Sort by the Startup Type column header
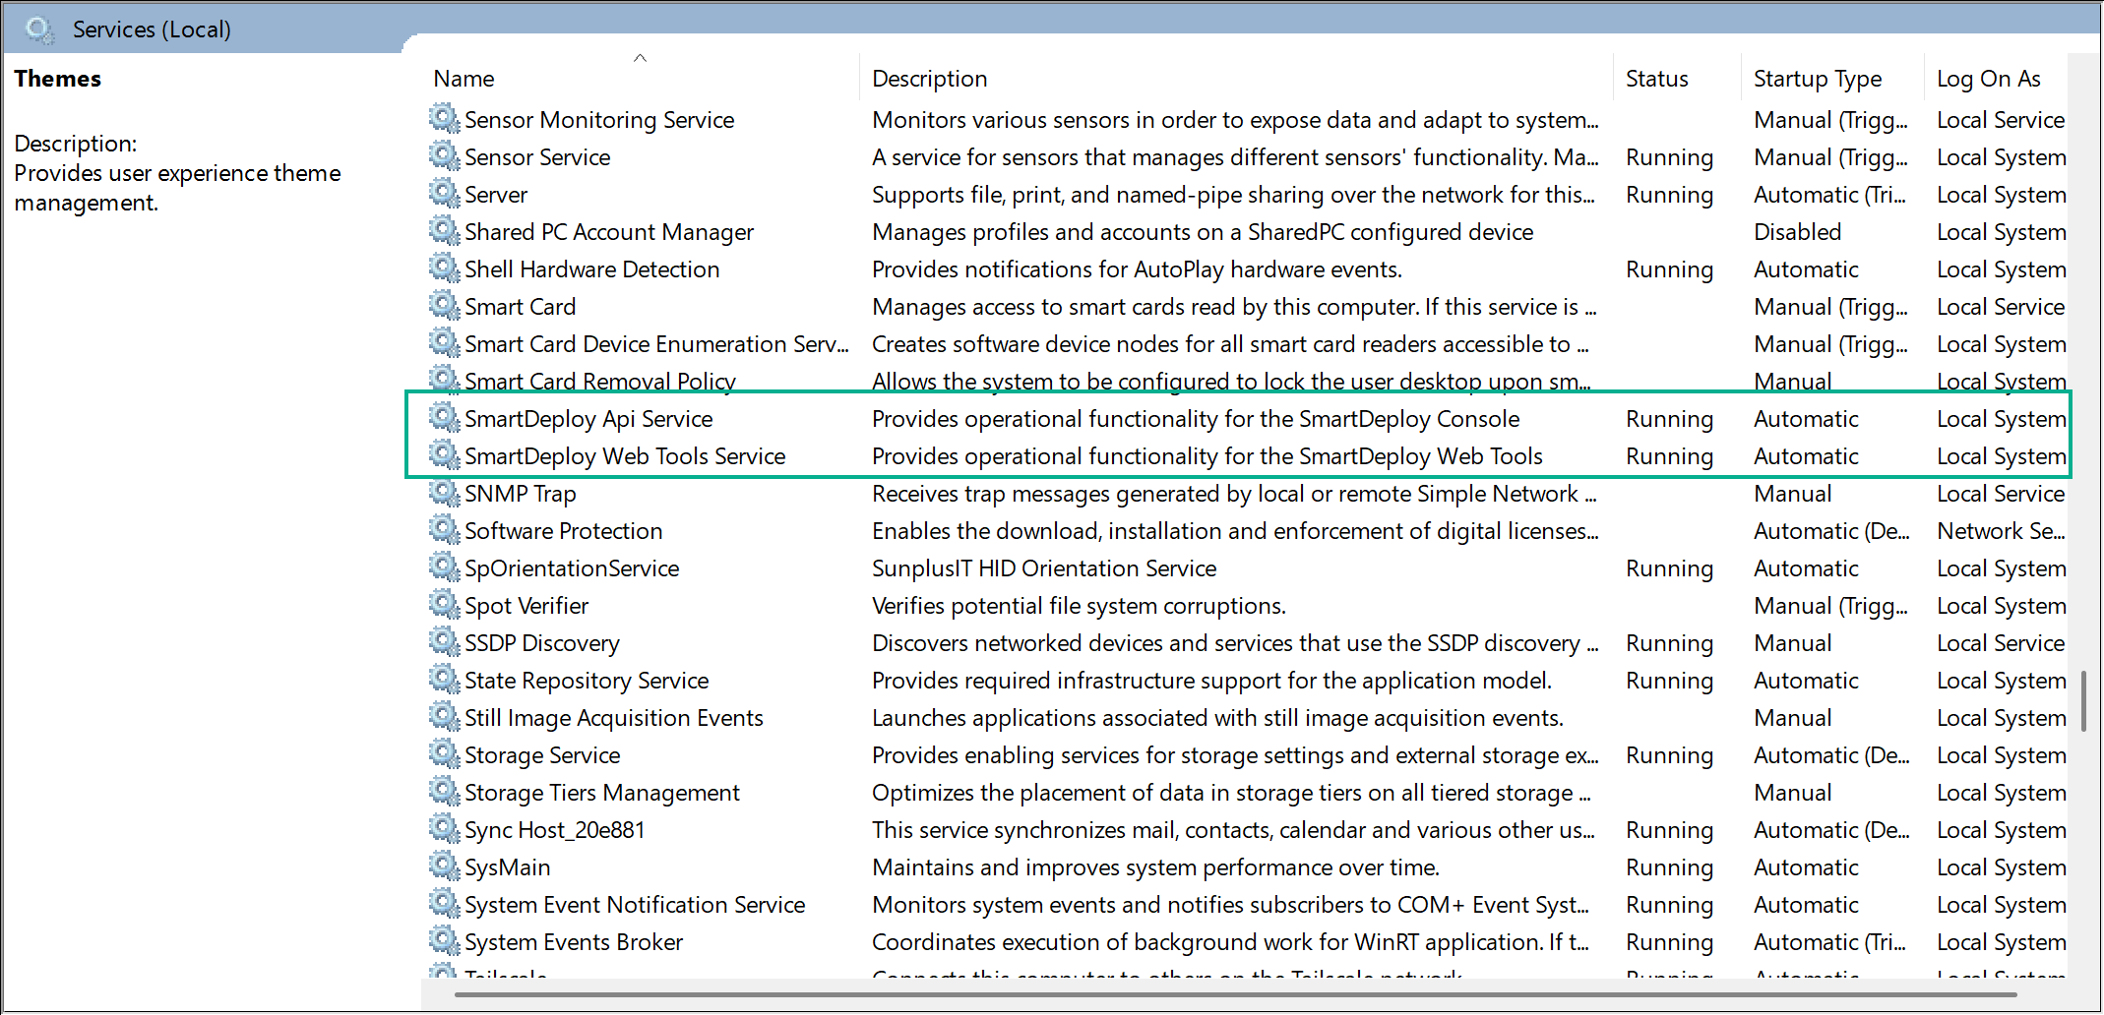This screenshot has width=2104, height=1015. tap(1832, 77)
